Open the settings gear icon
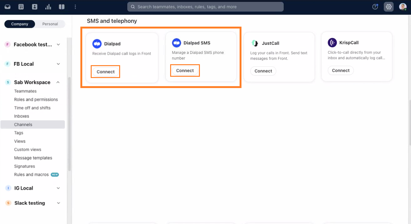This screenshot has width=411, height=224. [x=389, y=7]
